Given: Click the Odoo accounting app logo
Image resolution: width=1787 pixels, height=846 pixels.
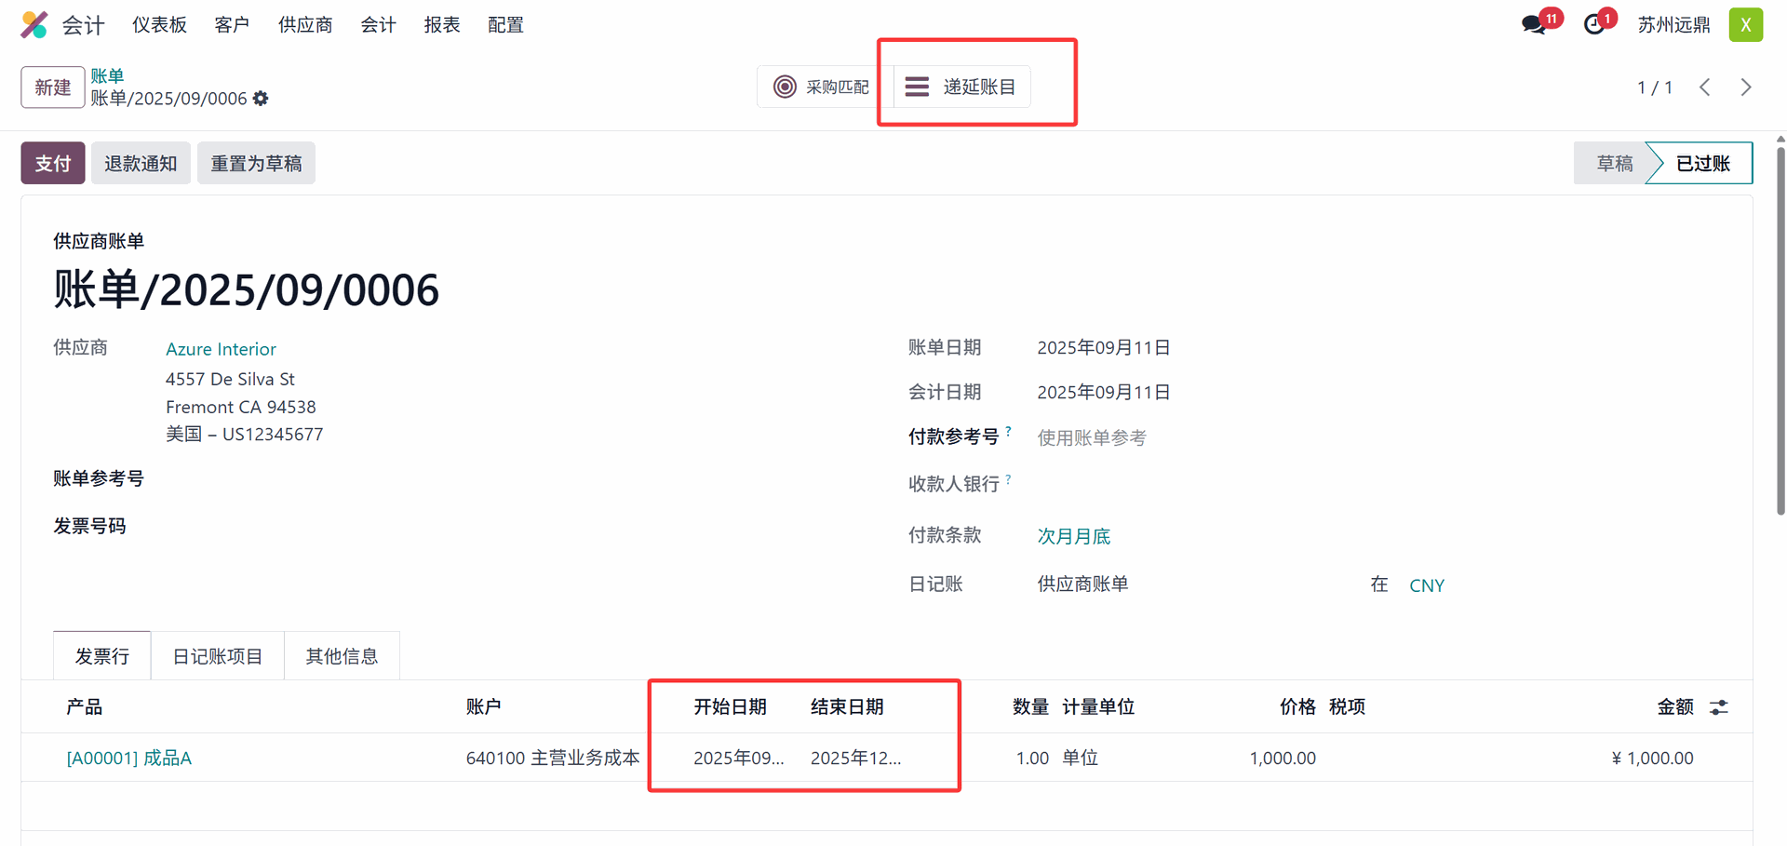Looking at the screenshot, I should click(34, 25).
